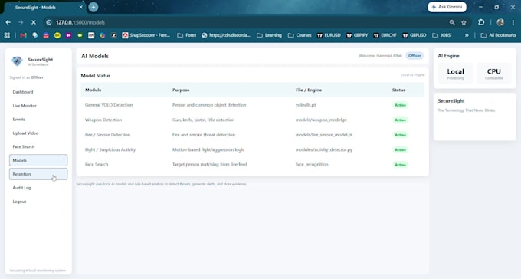Click the models/weapon_model.pt file cell
The image size is (521, 279).
pos(321,120)
